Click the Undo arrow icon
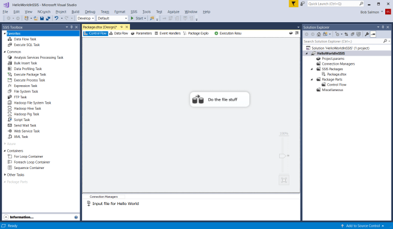The width and height of the screenshot is (393, 229). (x=56, y=19)
